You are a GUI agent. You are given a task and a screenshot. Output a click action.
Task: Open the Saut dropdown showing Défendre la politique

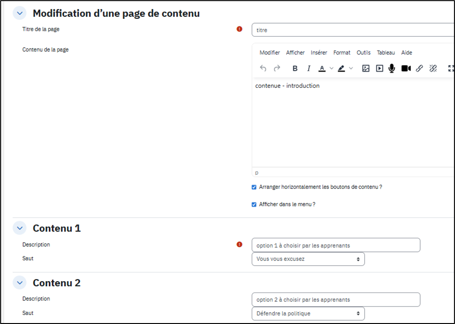308,313
